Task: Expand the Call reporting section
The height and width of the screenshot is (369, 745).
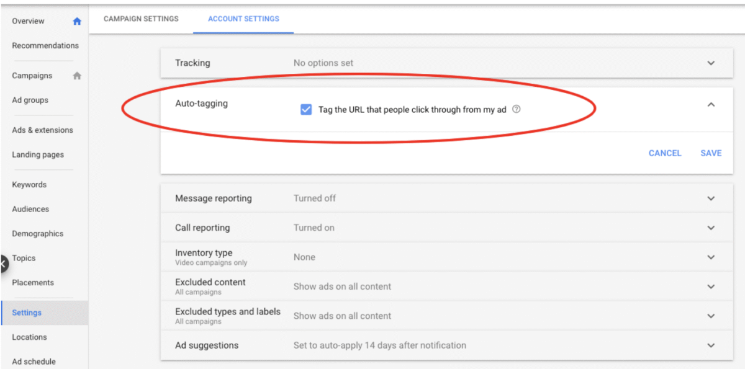Action: [711, 228]
